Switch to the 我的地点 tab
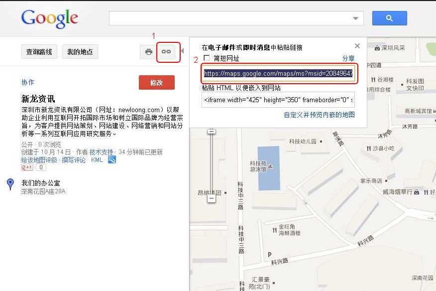Viewport: 436px width, 291px height. click(x=80, y=51)
